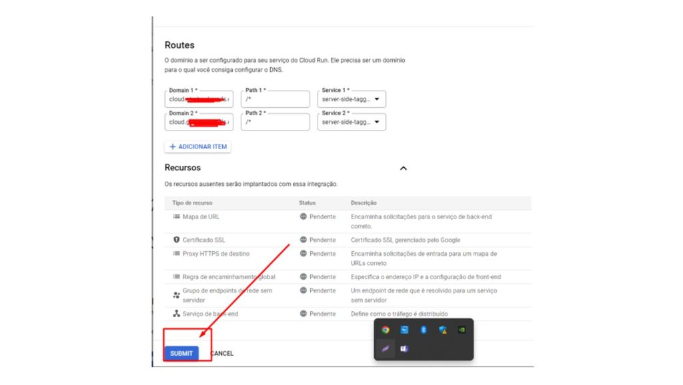The image size is (683, 385).
Task: Select 'Regra de encaminhamento global' row text
Action: pyautogui.click(x=229, y=276)
